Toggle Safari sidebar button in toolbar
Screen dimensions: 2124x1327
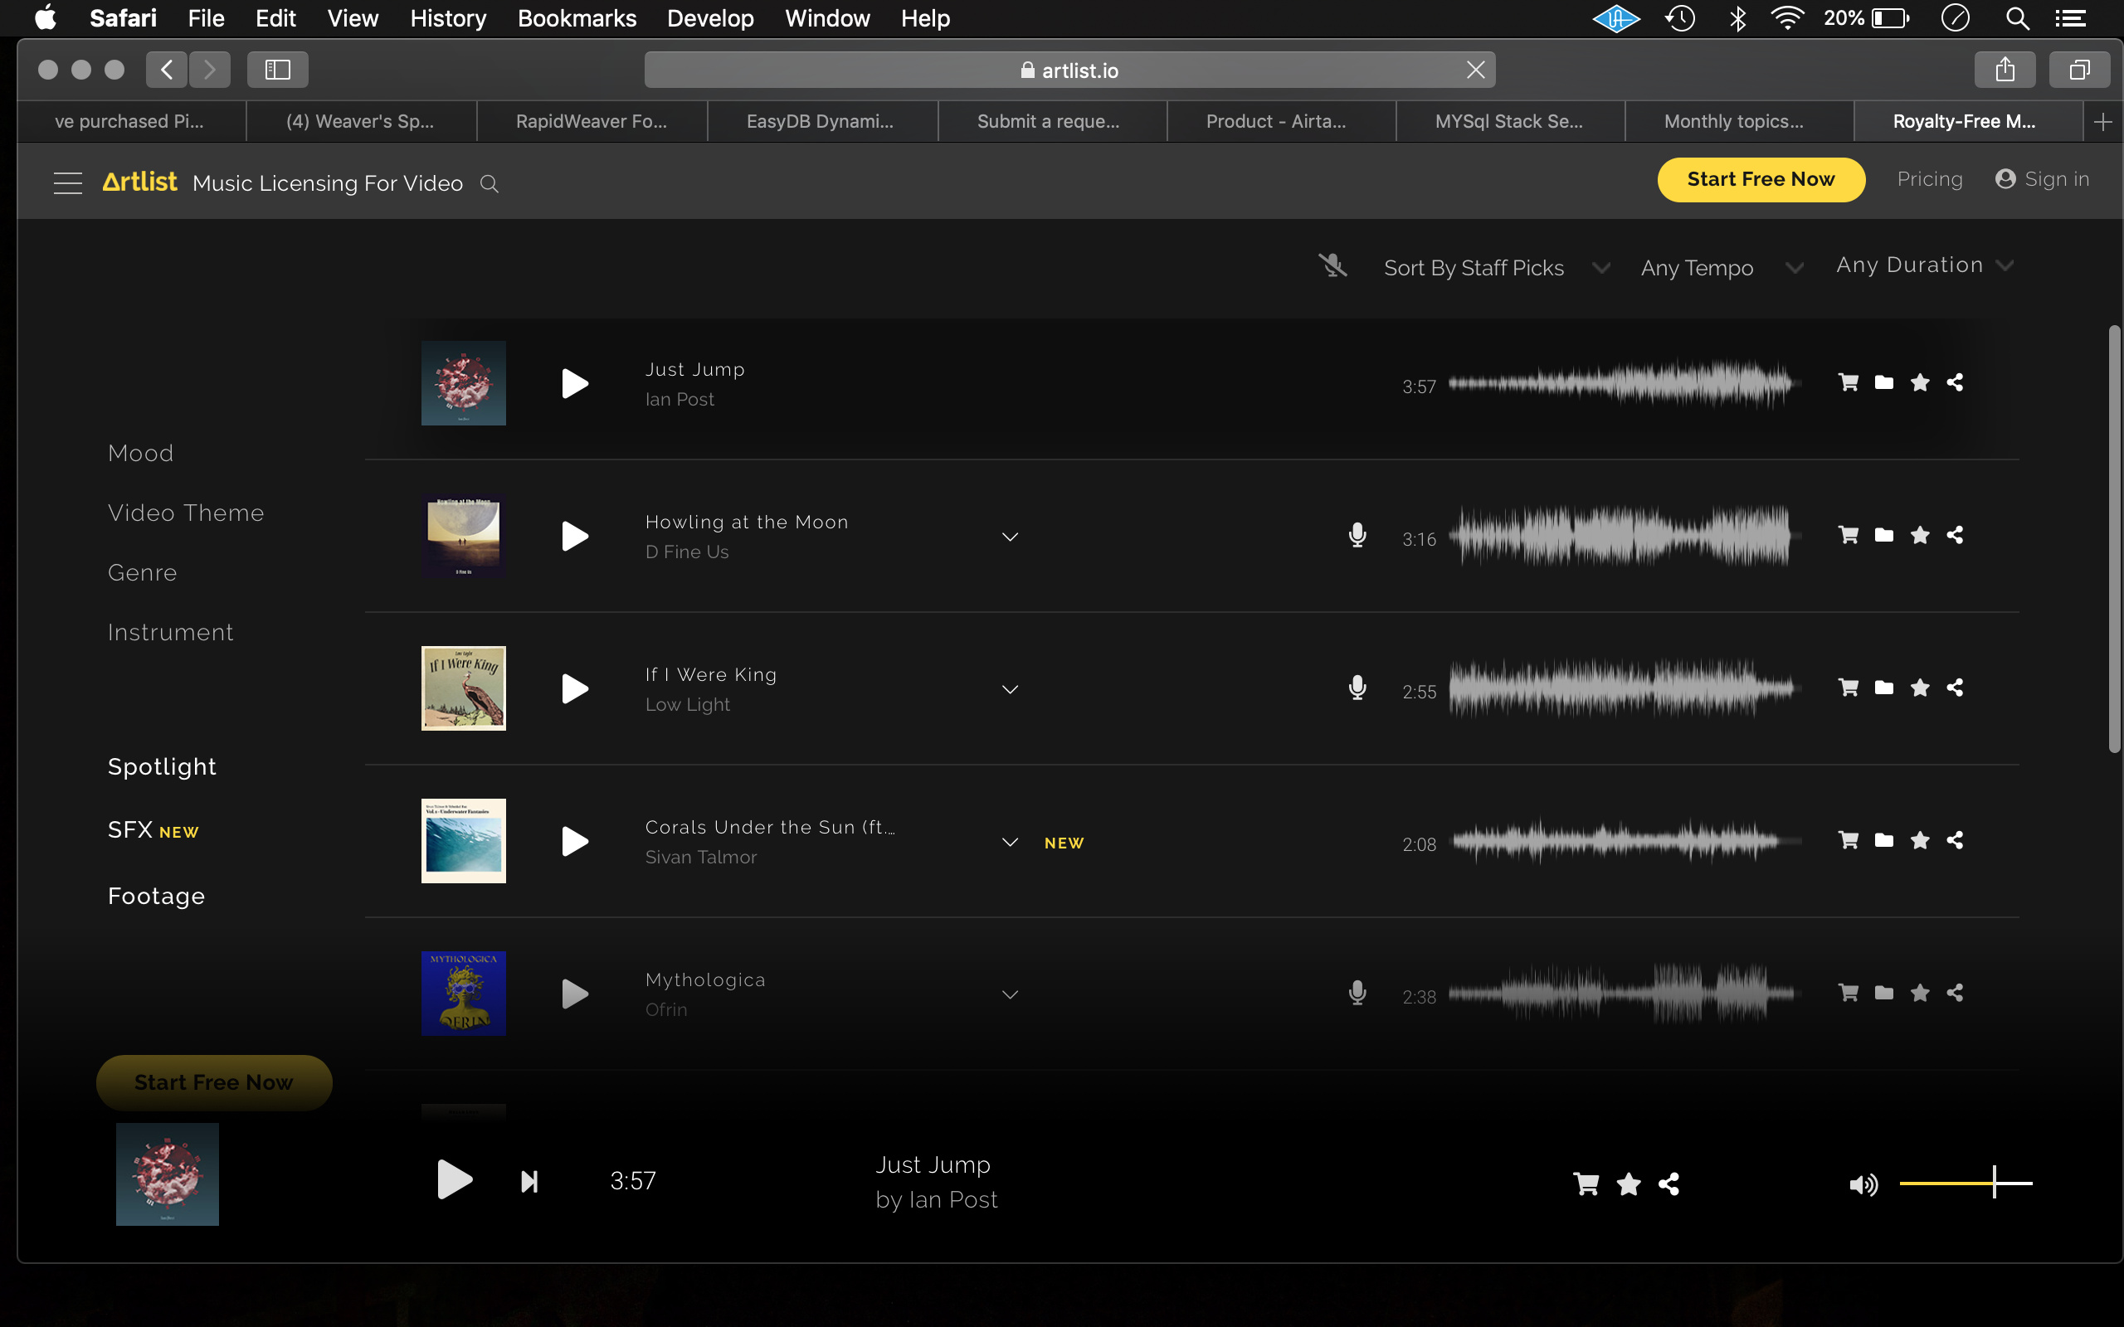coord(277,70)
